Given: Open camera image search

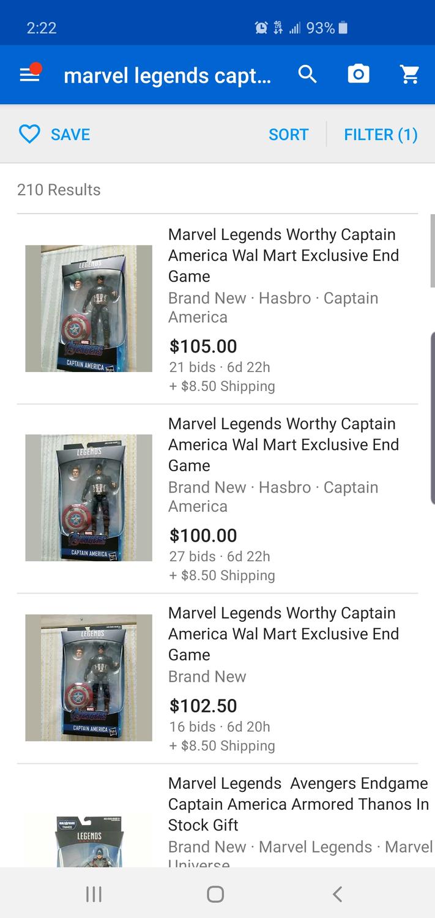Looking at the screenshot, I should pyautogui.click(x=359, y=75).
